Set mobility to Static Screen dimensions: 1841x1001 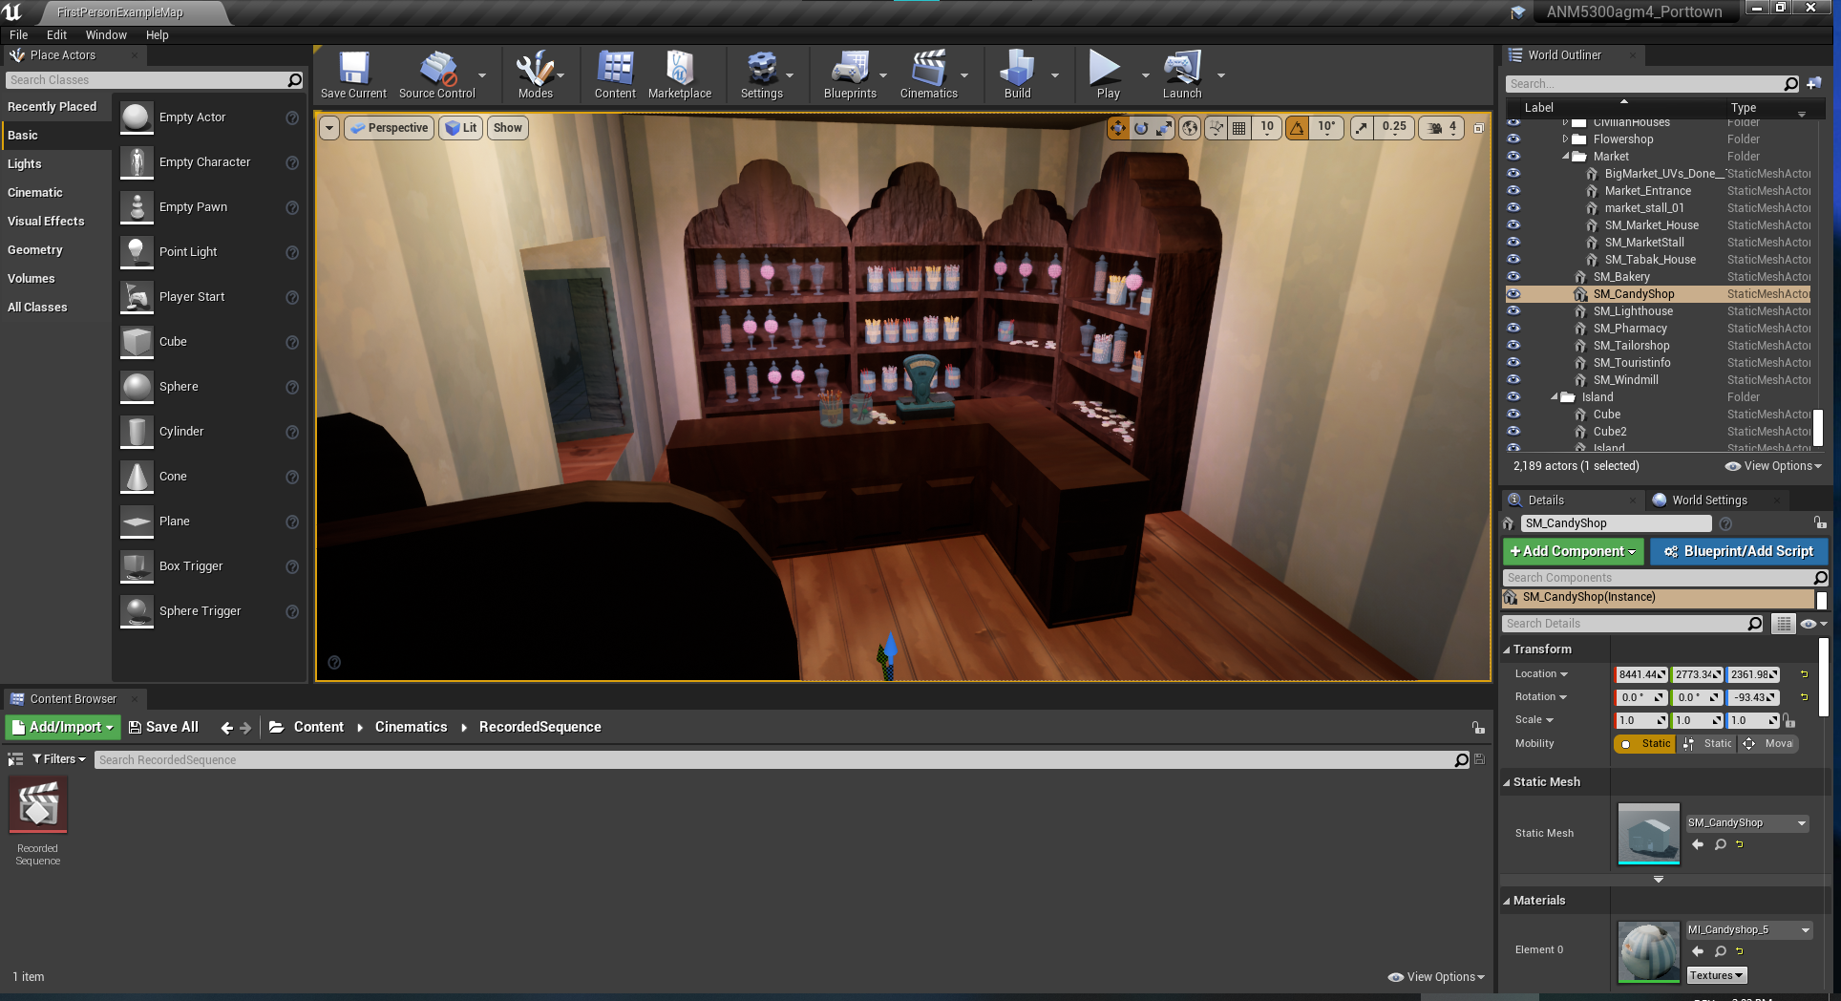tap(1644, 744)
